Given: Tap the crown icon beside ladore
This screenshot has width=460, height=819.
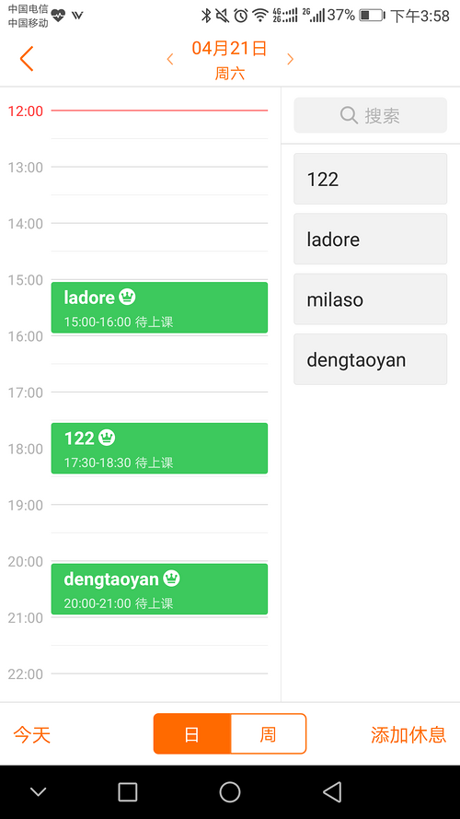Looking at the screenshot, I should pos(127,298).
